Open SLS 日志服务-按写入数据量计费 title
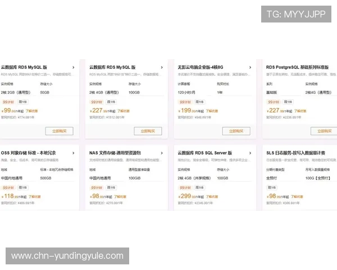Screen dimensions: 337x270 296,153
